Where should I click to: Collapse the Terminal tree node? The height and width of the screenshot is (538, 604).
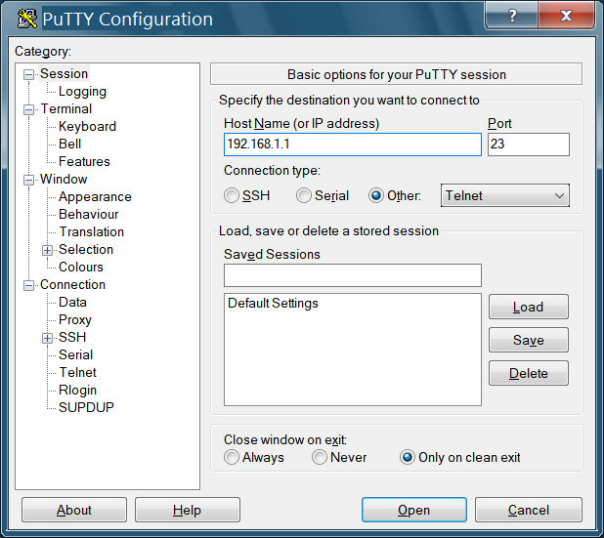coord(29,109)
